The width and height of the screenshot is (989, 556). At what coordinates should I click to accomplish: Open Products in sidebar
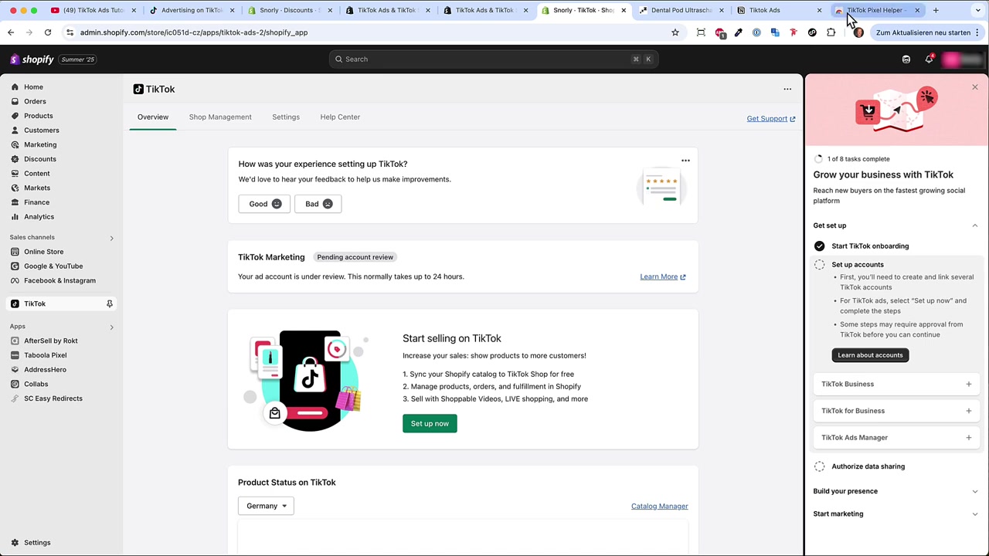click(x=38, y=116)
